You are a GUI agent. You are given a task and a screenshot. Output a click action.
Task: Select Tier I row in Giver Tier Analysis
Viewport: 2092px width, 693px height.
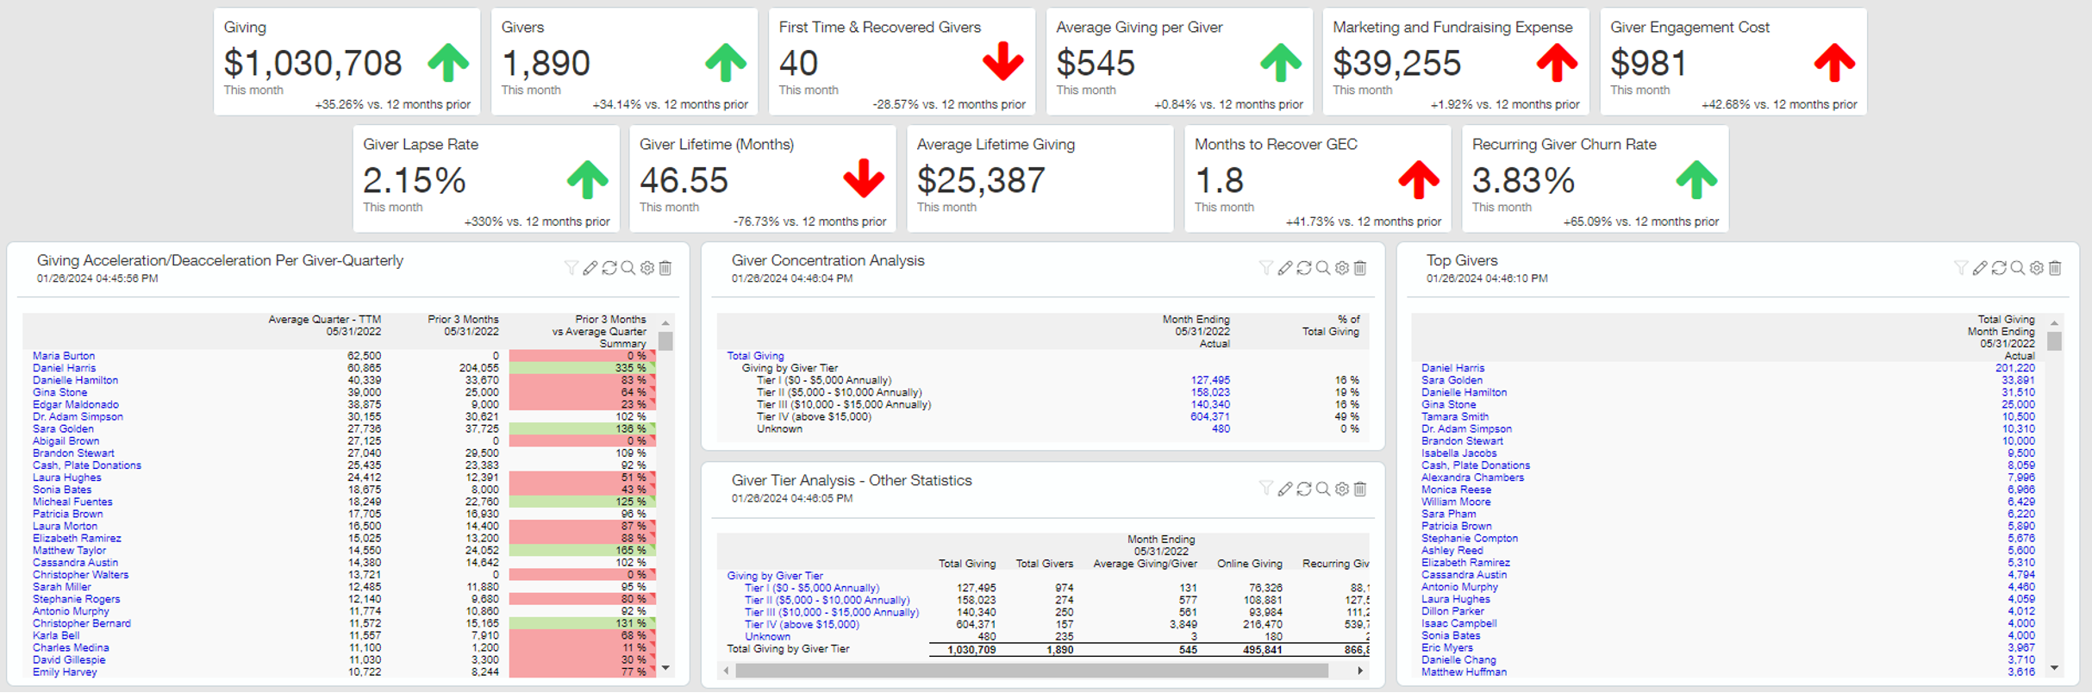[811, 588]
